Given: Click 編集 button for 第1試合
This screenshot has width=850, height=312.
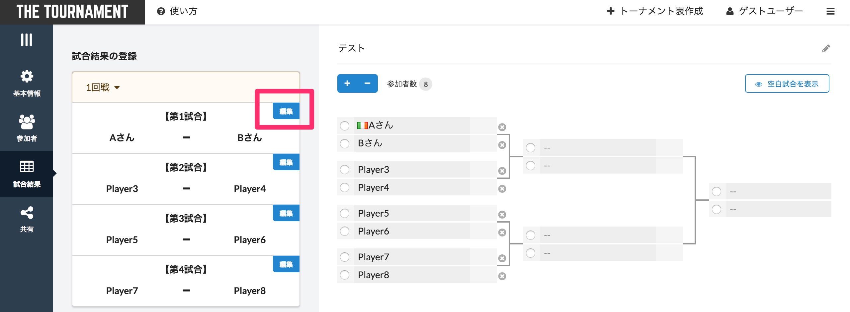Looking at the screenshot, I should point(286,111).
